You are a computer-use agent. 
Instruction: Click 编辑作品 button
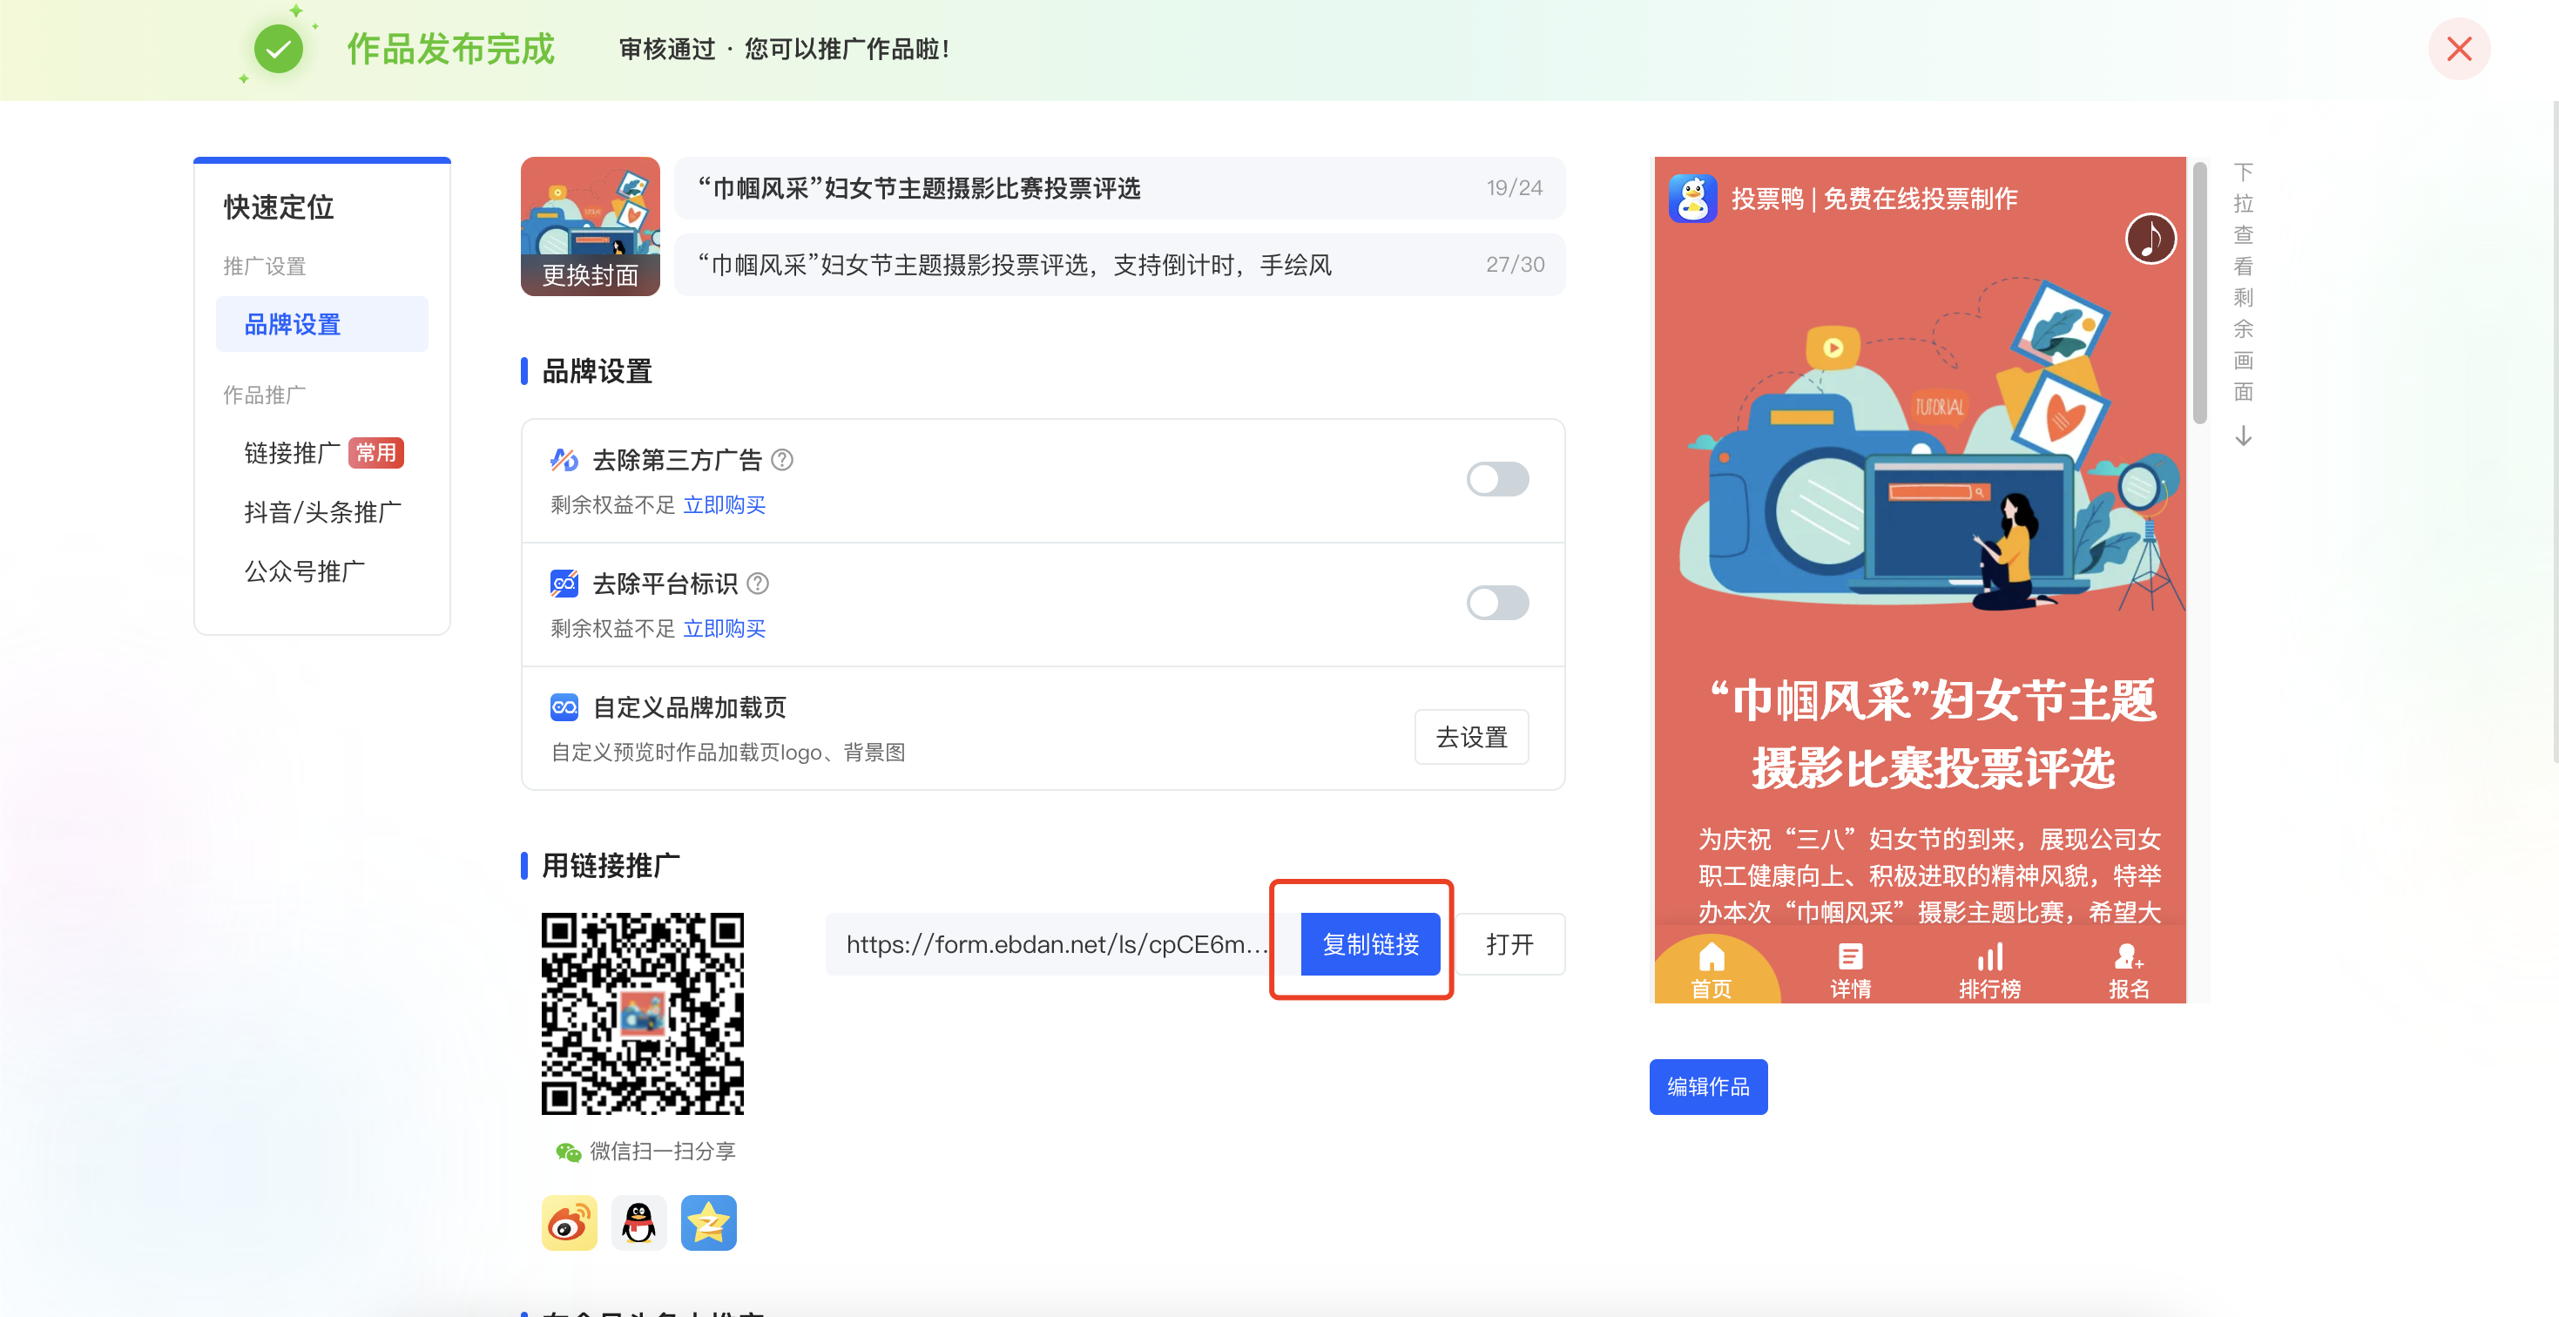tap(1708, 1086)
